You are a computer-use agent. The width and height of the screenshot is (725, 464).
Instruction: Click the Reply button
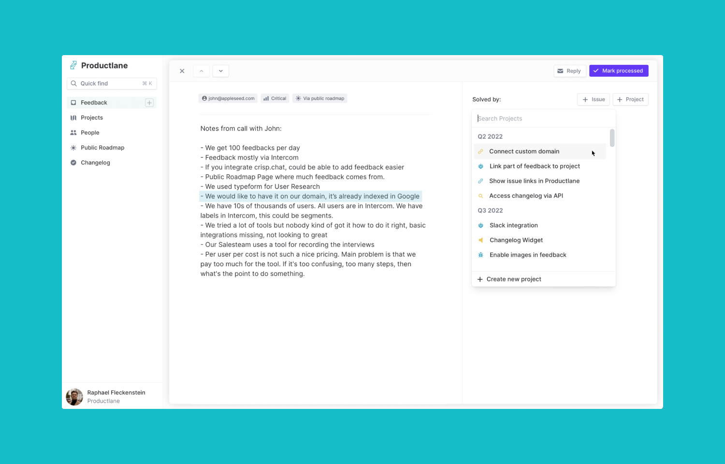tap(570, 71)
